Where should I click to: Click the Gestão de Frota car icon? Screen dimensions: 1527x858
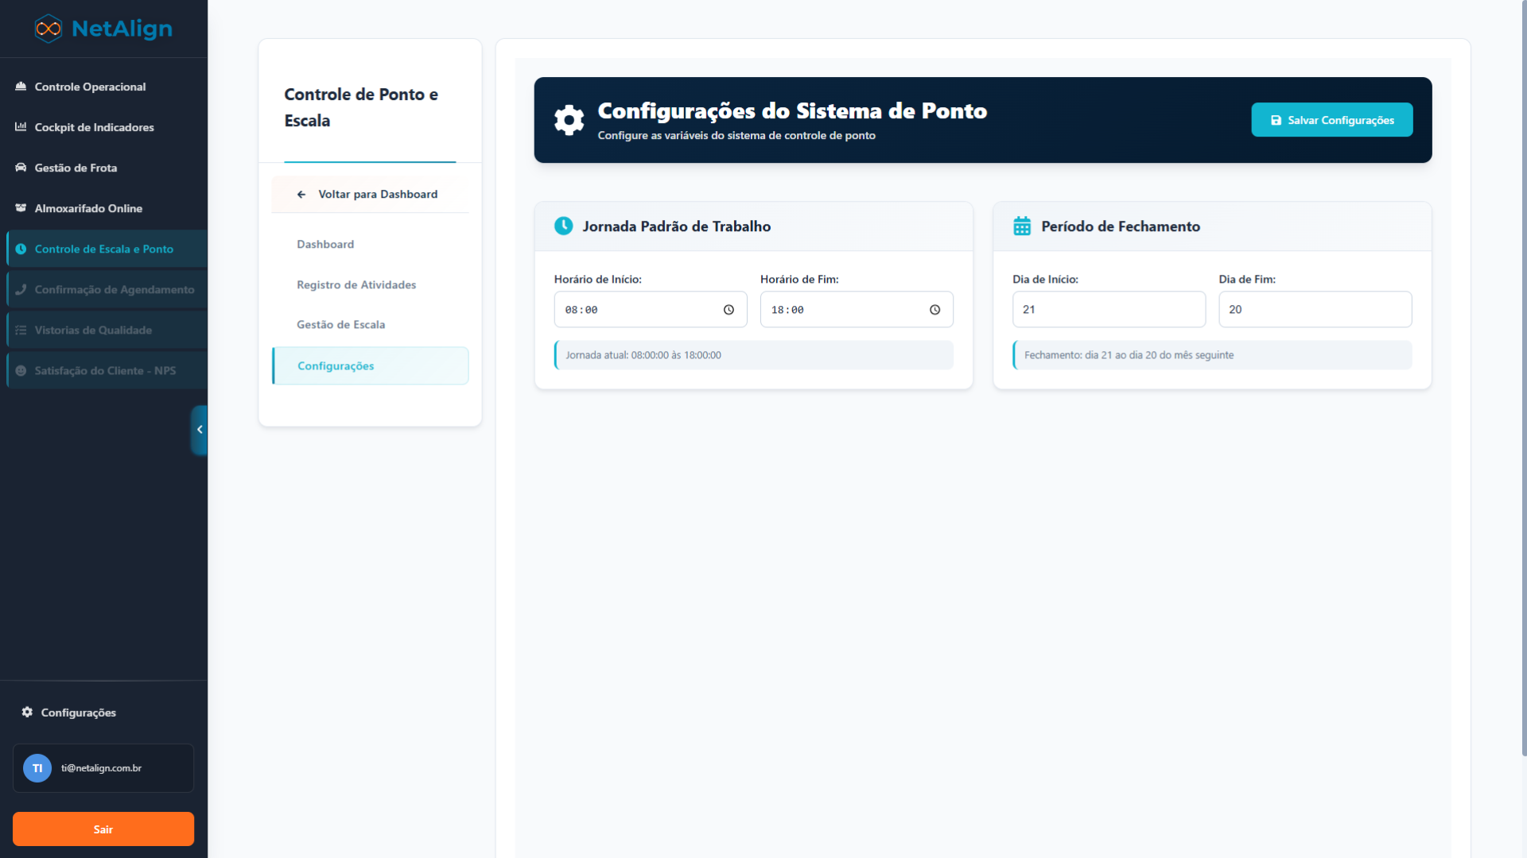coord(21,168)
